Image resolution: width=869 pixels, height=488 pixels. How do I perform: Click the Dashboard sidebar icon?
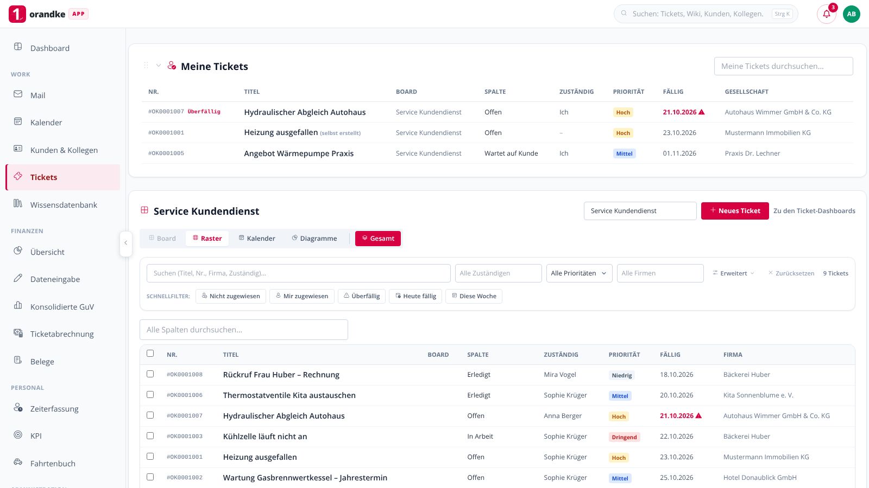pos(18,47)
